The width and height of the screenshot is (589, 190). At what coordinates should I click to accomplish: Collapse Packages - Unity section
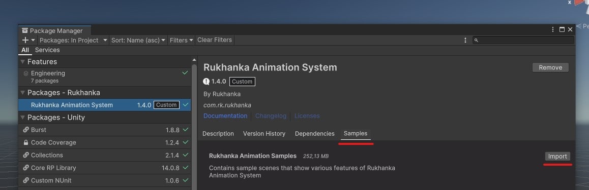pos(23,118)
